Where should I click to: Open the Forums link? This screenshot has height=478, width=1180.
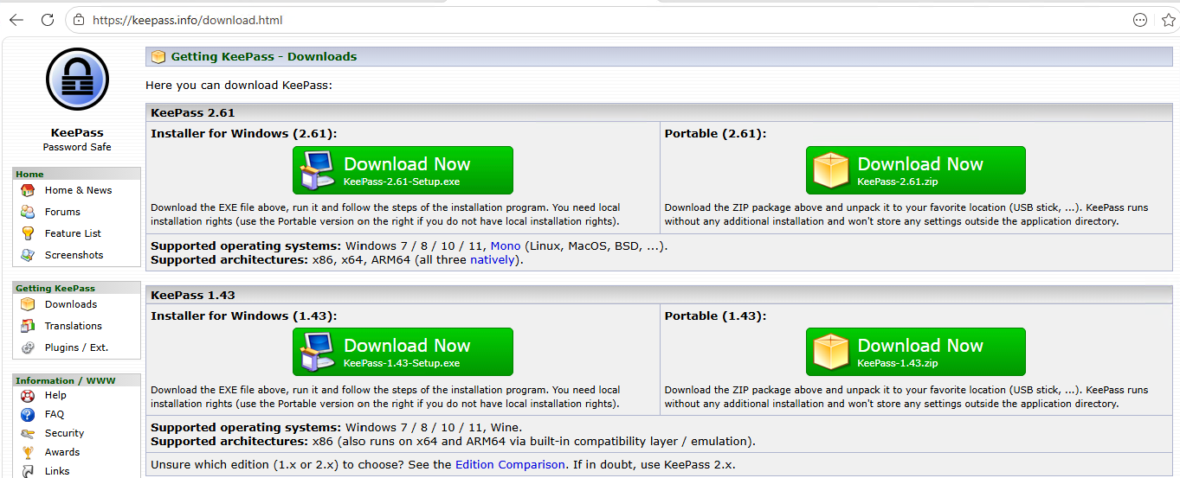click(x=62, y=212)
